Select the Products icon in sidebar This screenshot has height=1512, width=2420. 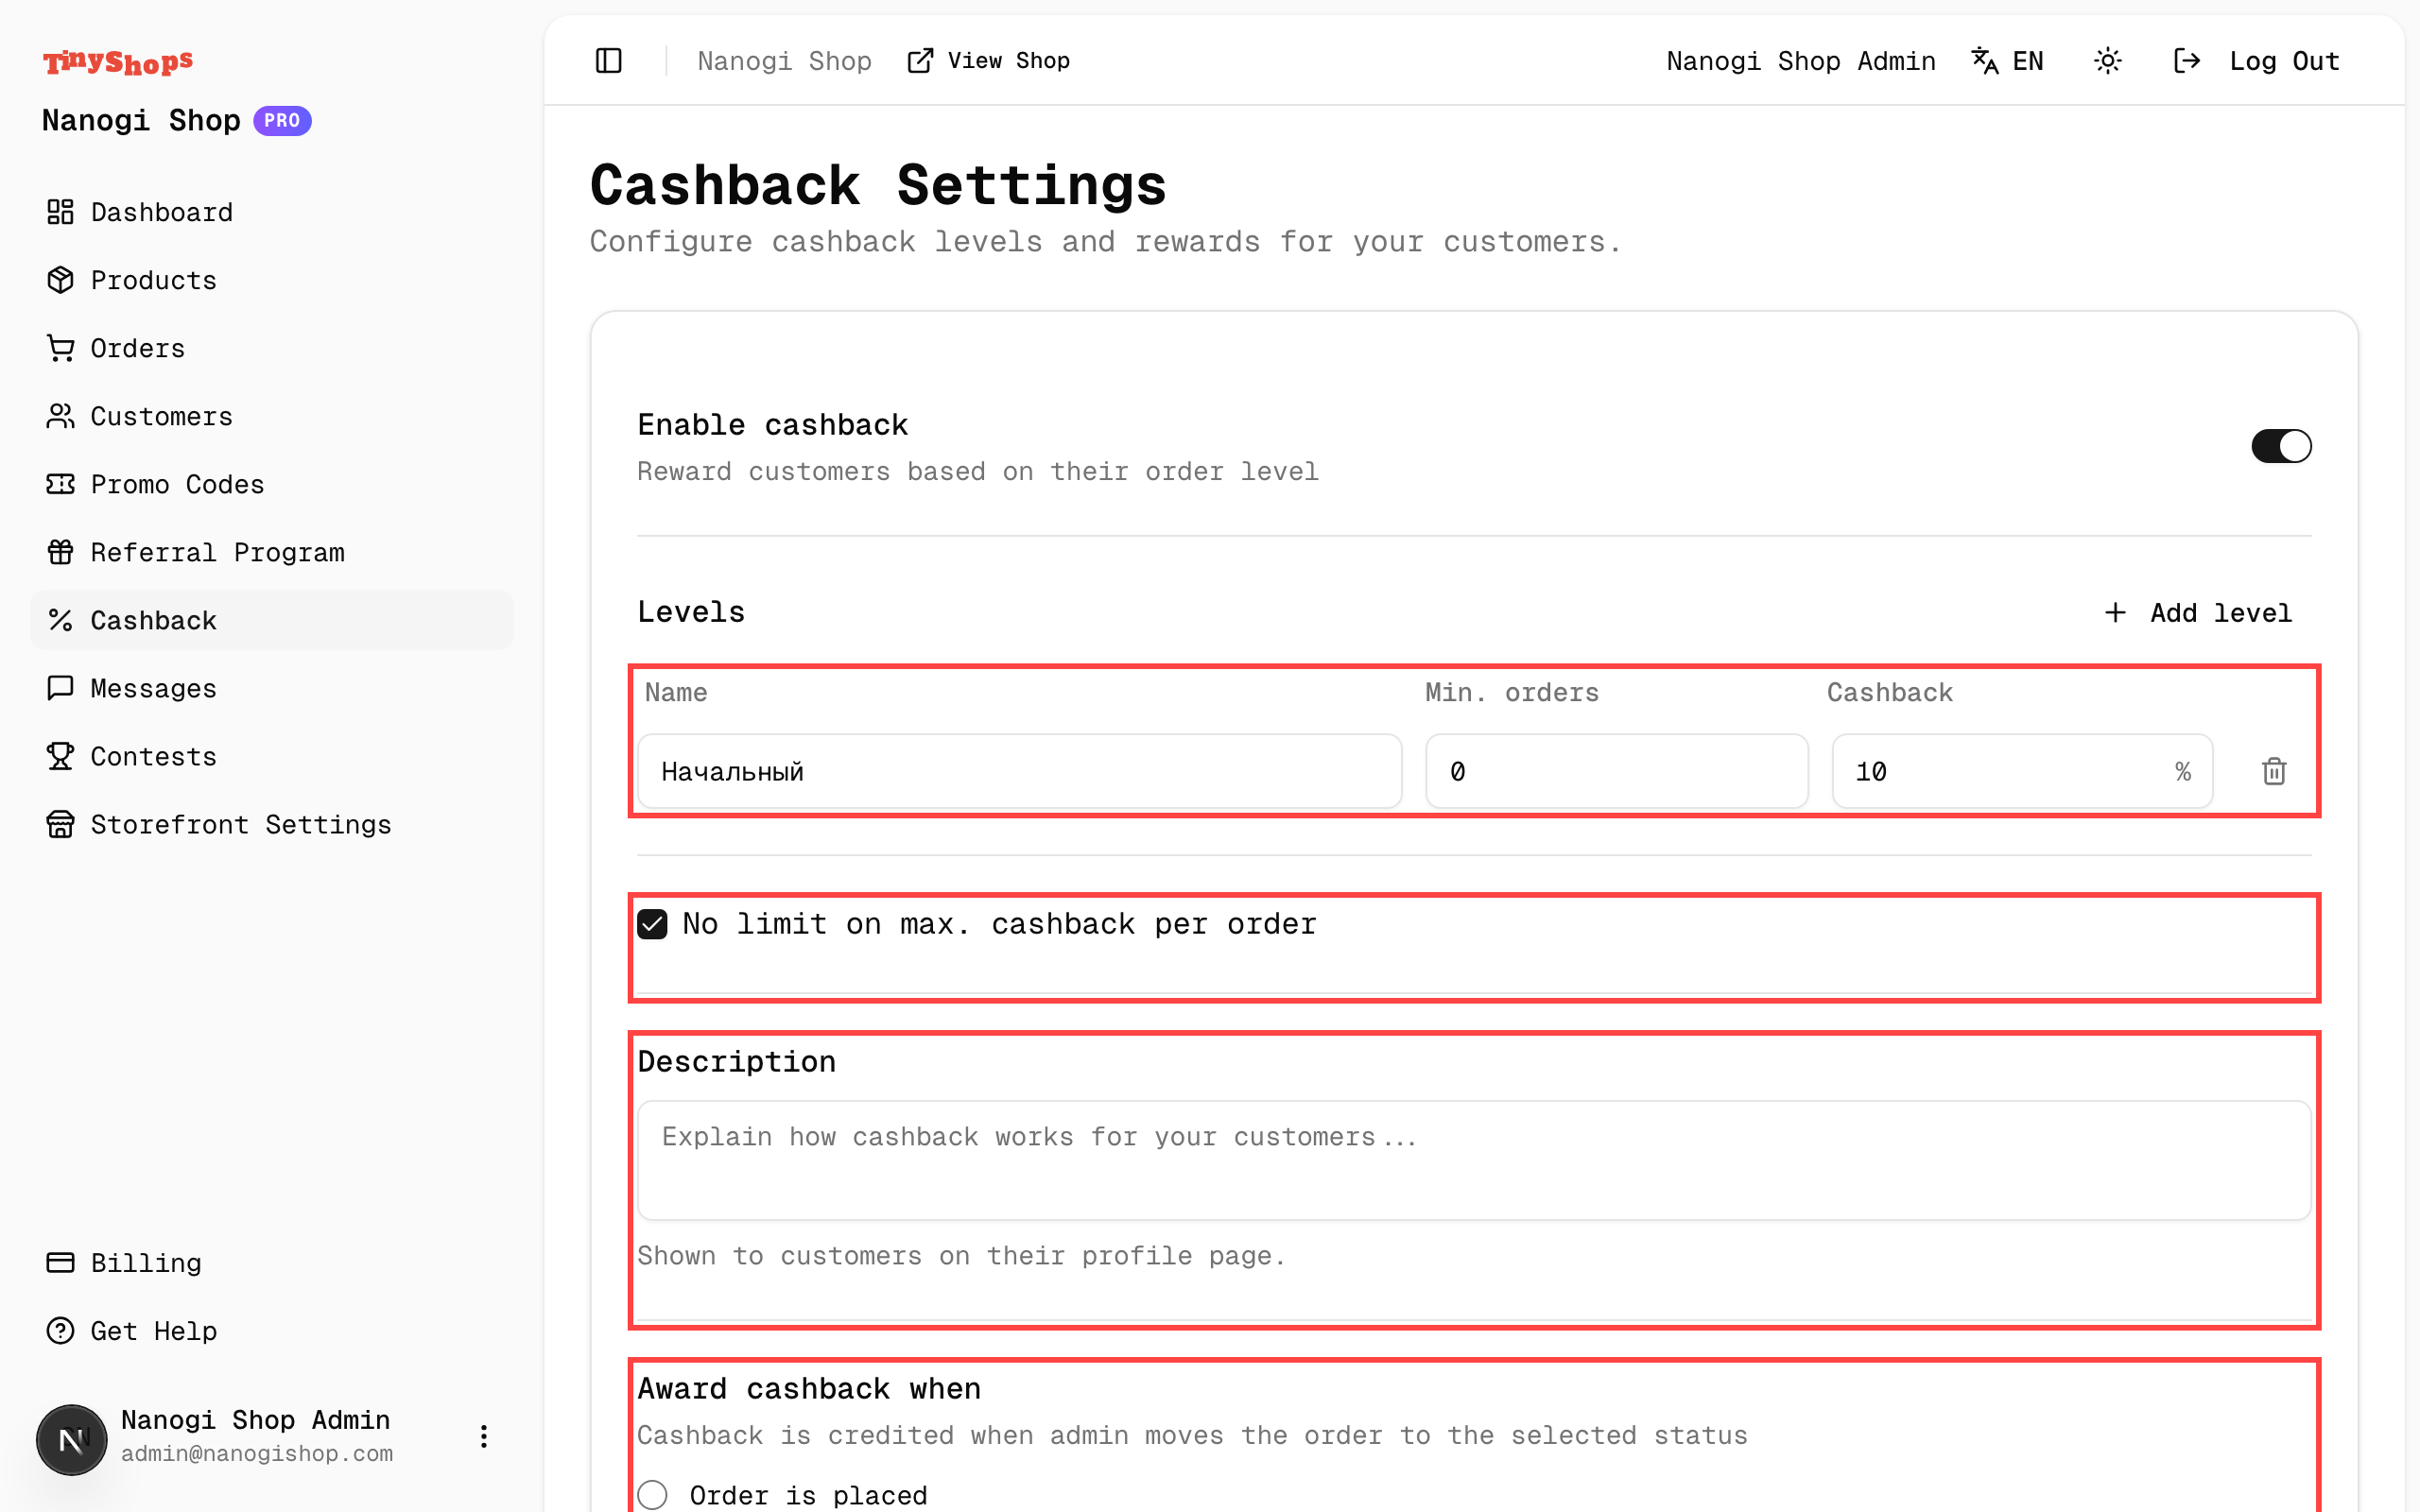60,280
